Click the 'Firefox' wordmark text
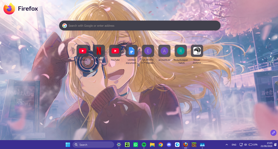 pos(28,9)
